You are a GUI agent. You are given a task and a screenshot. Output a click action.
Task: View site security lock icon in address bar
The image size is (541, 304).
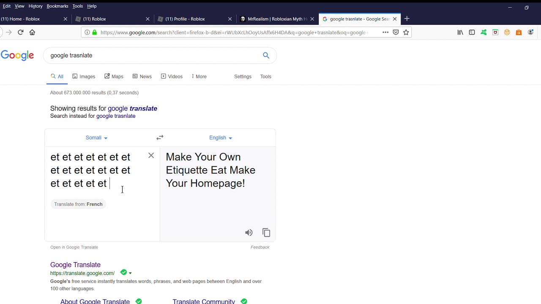pos(95,32)
